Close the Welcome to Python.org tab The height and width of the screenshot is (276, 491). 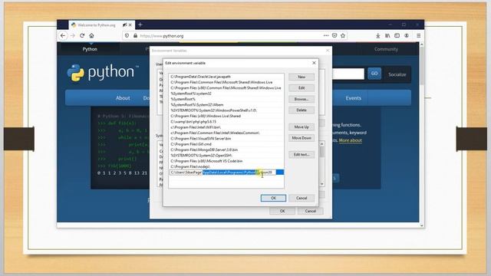[x=130, y=25]
